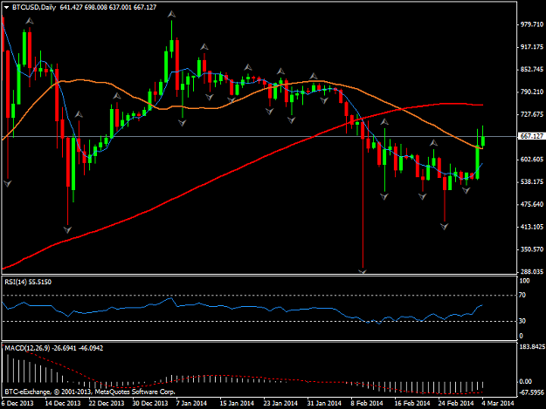Click the 790.210 price axis label
This screenshot has width=546, height=409.
pyautogui.click(x=532, y=92)
